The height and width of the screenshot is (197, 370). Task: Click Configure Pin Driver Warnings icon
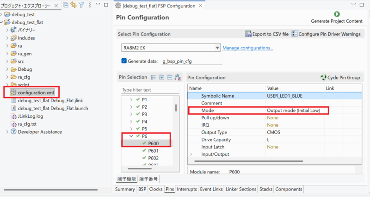(295, 34)
